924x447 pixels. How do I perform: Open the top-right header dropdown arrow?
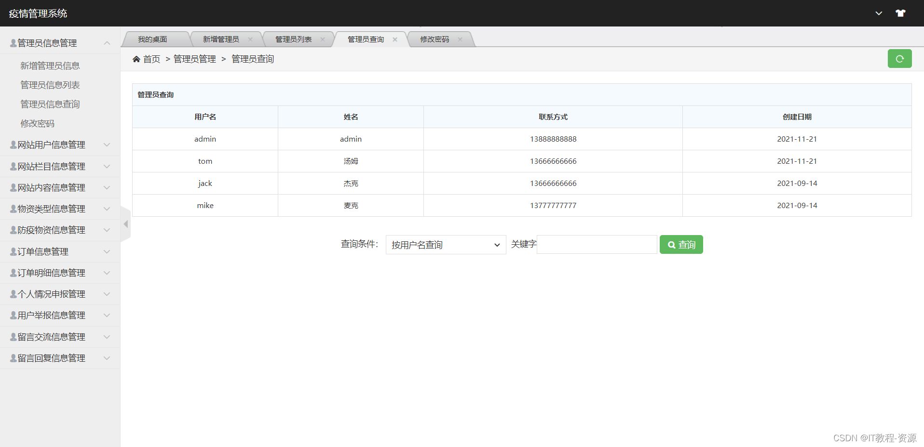(879, 13)
